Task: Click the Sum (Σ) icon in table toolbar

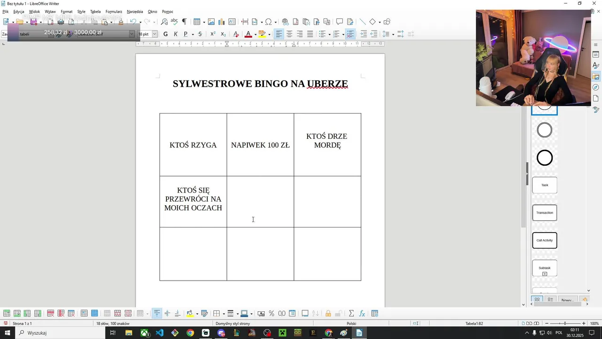Action: [x=351, y=314]
